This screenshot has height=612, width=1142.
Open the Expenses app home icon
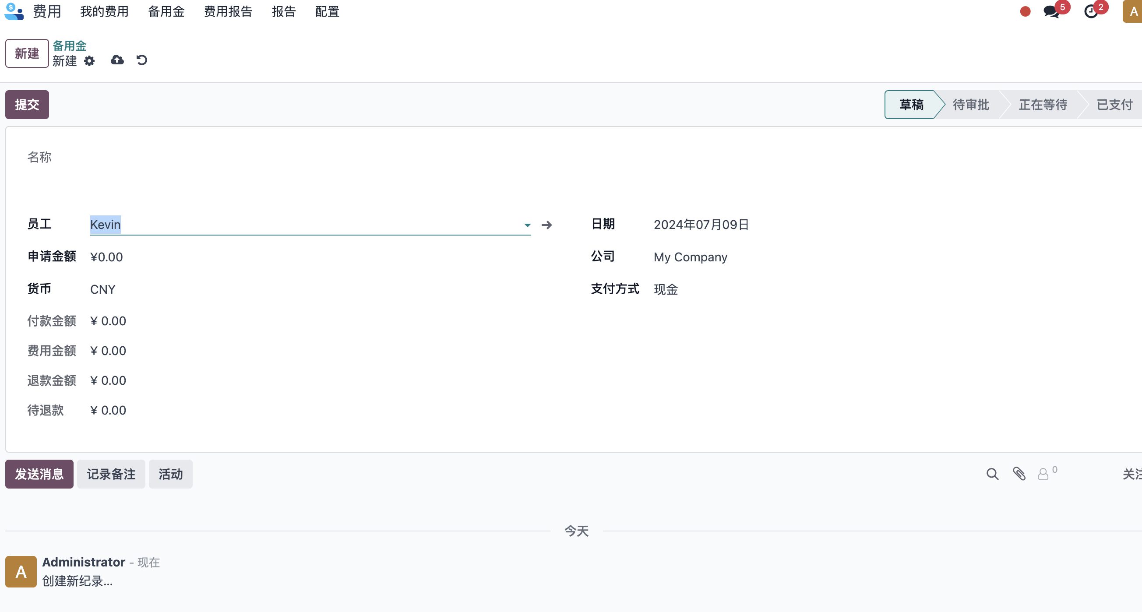coord(14,11)
